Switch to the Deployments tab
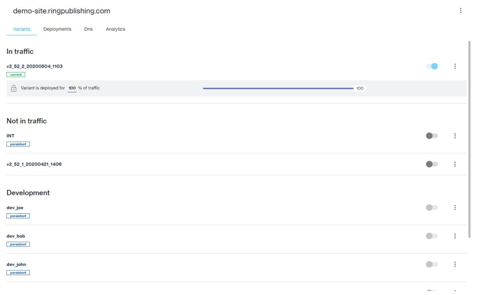This screenshot has width=478, height=295. pos(57,29)
